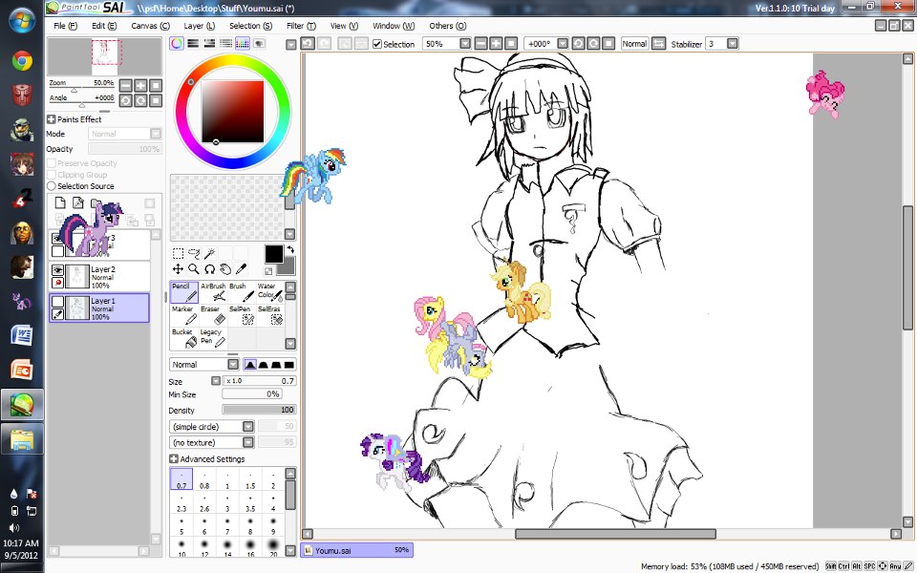Open the Canvas menu

point(150,26)
